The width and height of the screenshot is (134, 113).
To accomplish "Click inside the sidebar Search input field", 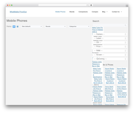I will point(108,25).
